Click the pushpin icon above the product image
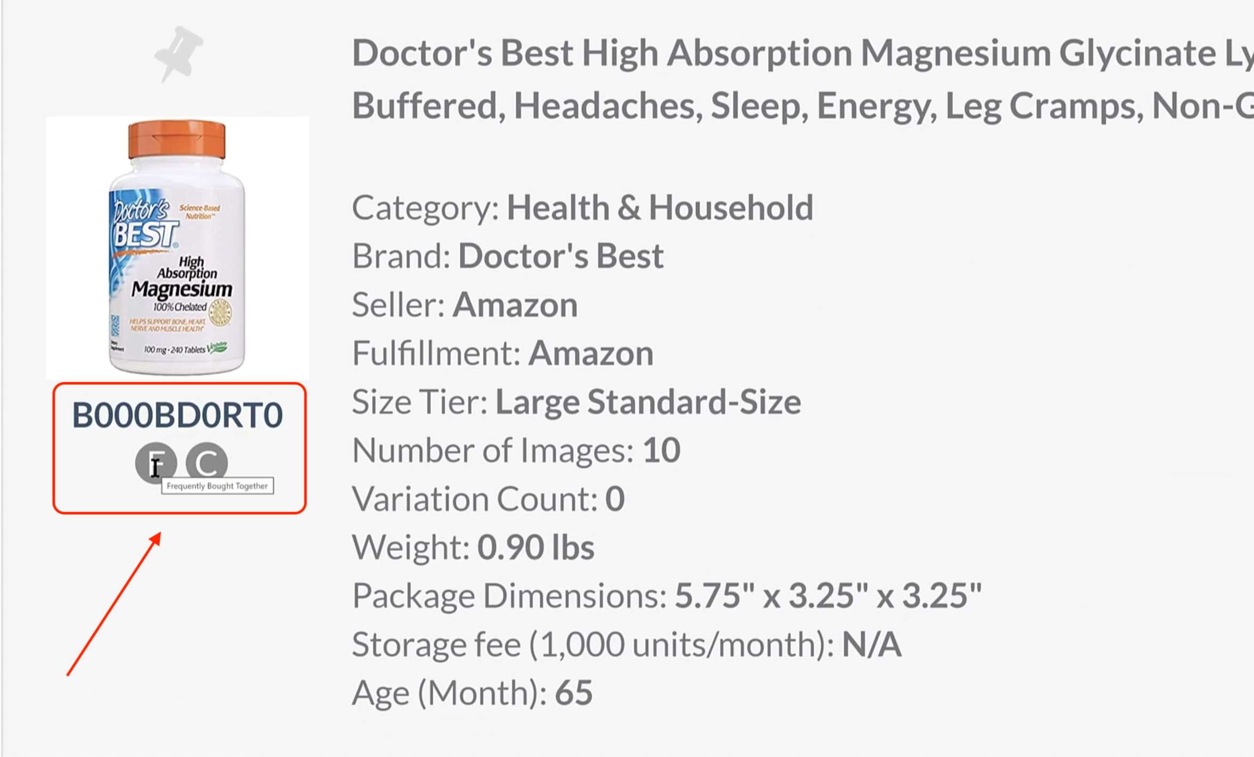 [178, 54]
